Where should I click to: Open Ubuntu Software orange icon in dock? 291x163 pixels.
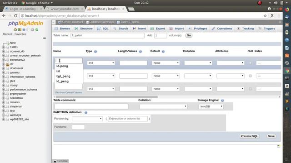click(x=287, y=55)
